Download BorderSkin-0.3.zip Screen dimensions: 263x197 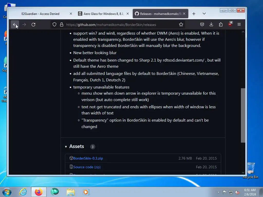click(x=88, y=158)
